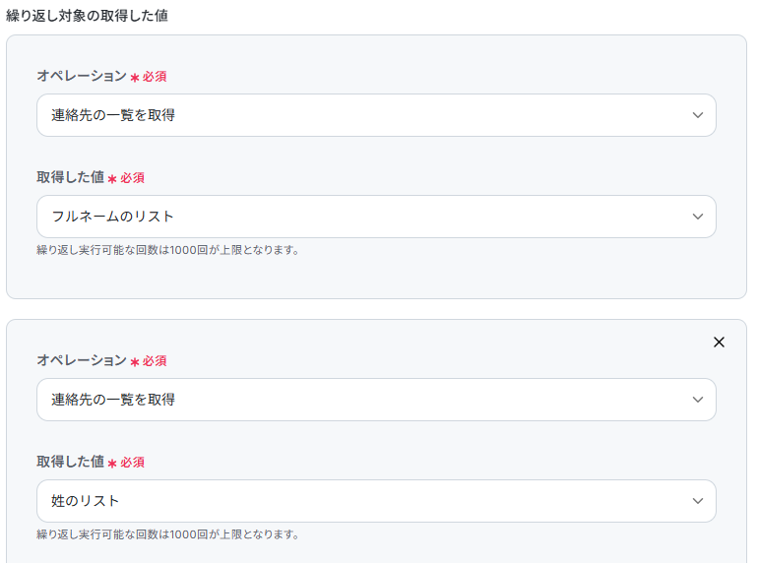Click the limit note under フルネームのリスト
Viewport: 758px width, 563px height.
coord(167,250)
